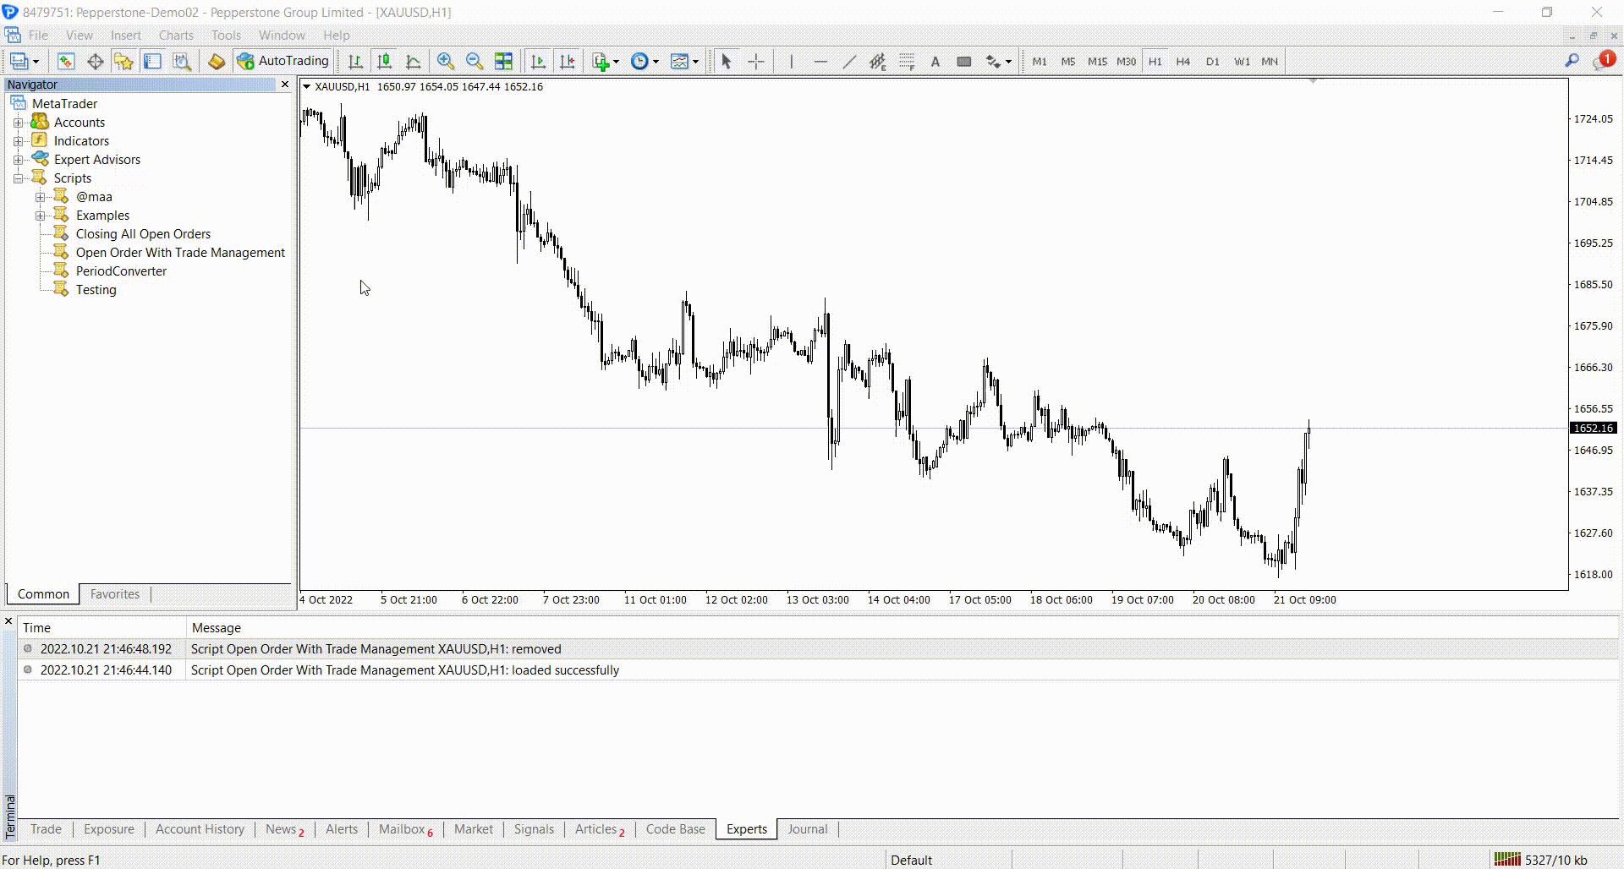Open the new chart symbol dropdown
Image resolution: width=1624 pixels, height=869 pixels.
615,61
